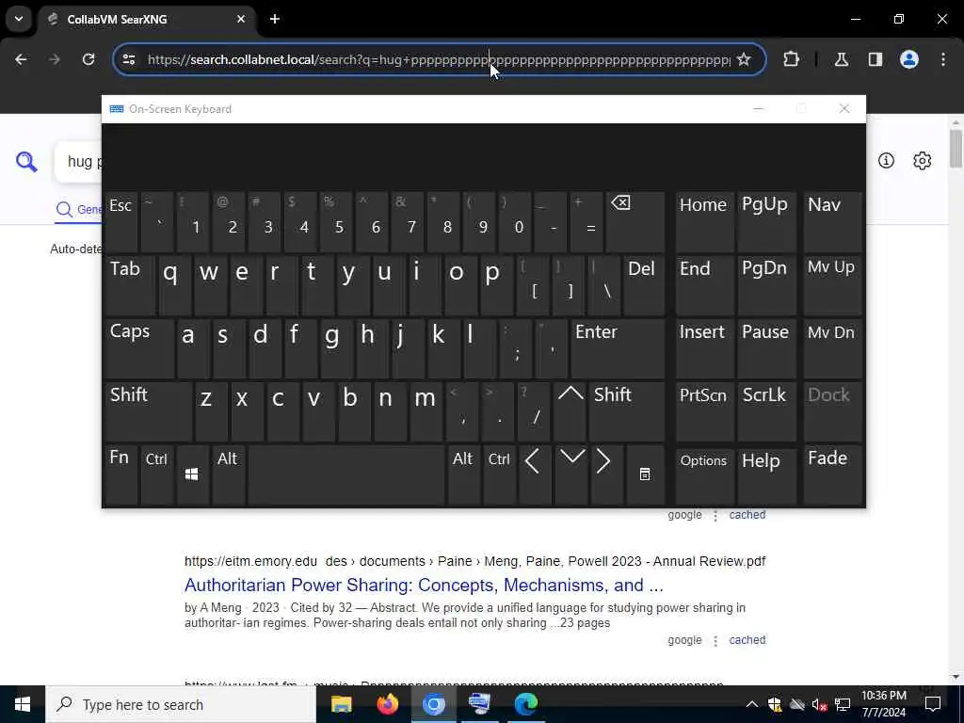
Task: Reload the current page
Action: click(88, 59)
